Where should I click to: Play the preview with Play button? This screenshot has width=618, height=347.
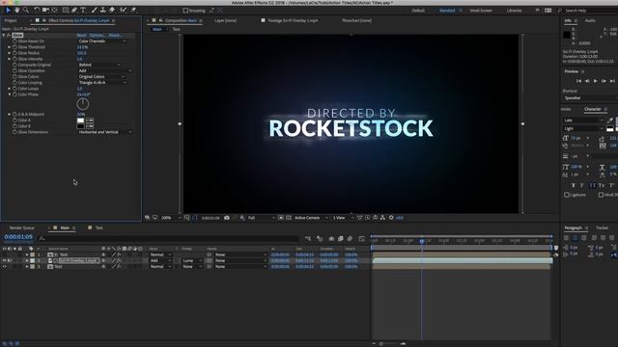tap(595, 81)
